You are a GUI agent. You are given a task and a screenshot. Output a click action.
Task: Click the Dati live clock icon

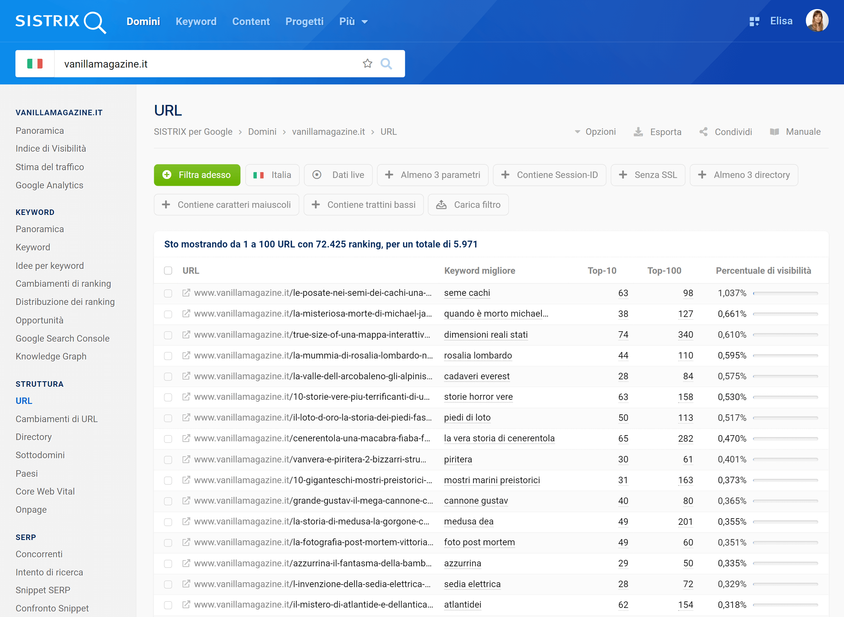pyautogui.click(x=318, y=175)
